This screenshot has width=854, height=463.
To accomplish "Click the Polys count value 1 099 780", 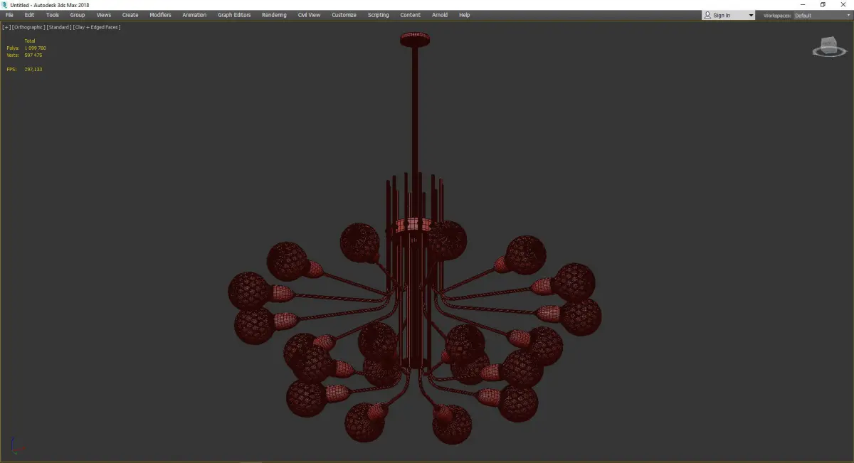I will 35,48.
